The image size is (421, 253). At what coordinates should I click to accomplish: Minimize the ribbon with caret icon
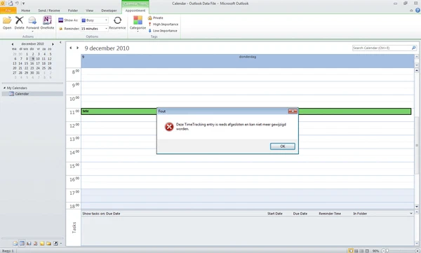point(411,11)
